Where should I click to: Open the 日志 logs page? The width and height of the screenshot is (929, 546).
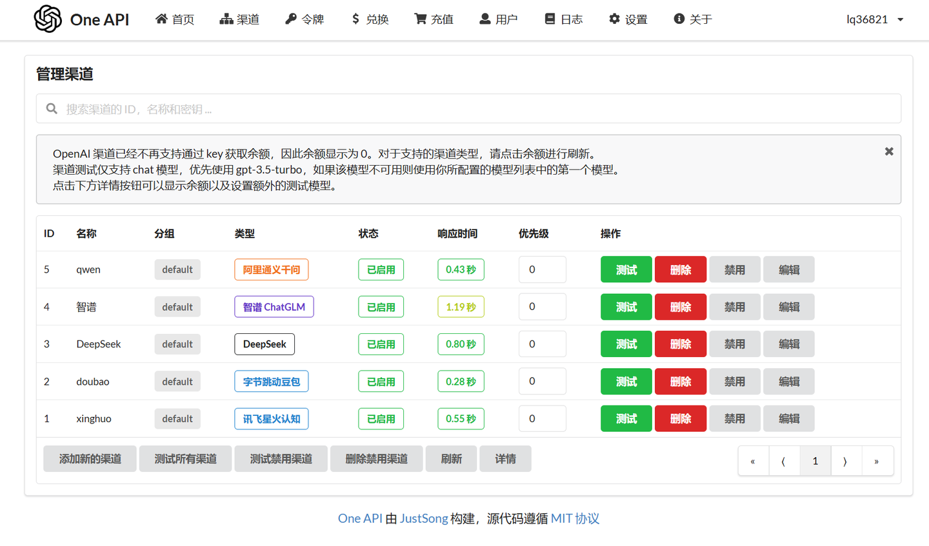(x=563, y=19)
